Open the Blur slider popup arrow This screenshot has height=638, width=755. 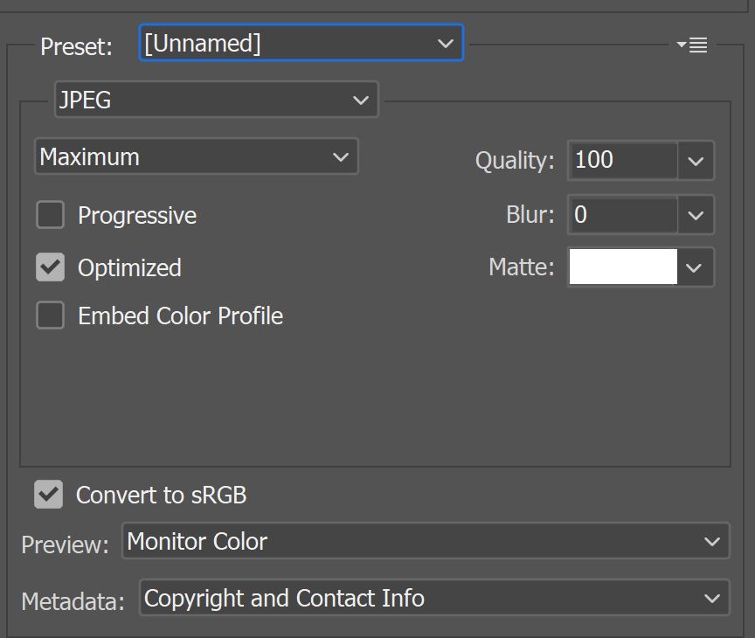696,215
